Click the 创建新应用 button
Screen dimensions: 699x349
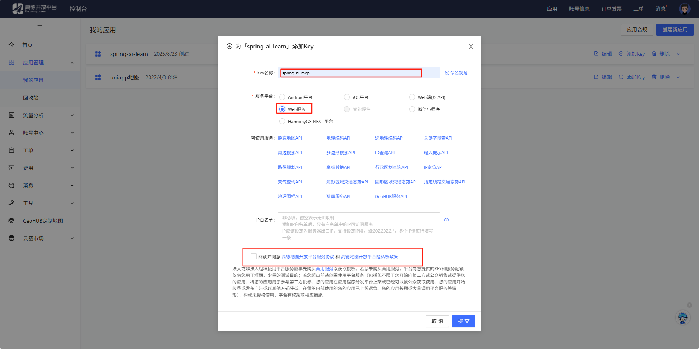675,30
